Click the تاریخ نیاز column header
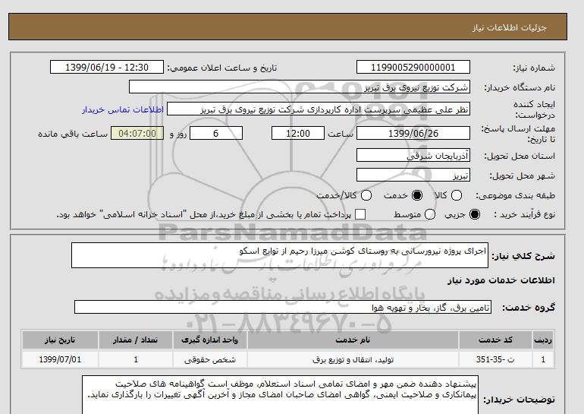This screenshot has height=414, width=584. click(60, 340)
